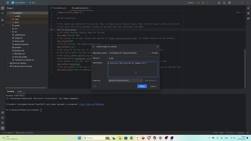Select TEMPLATE_LICENSE.txt in project tree
The width and height of the screenshot is (251, 141).
pyautogui.click(x=24, y=60)
